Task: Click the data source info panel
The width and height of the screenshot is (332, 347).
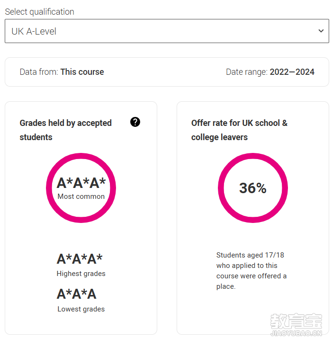Action: 167,72
